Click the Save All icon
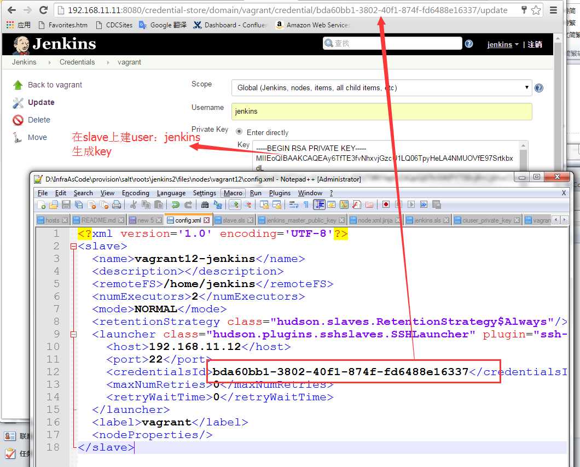This screenshot has height=467, width=580. [x=79, y=205]
